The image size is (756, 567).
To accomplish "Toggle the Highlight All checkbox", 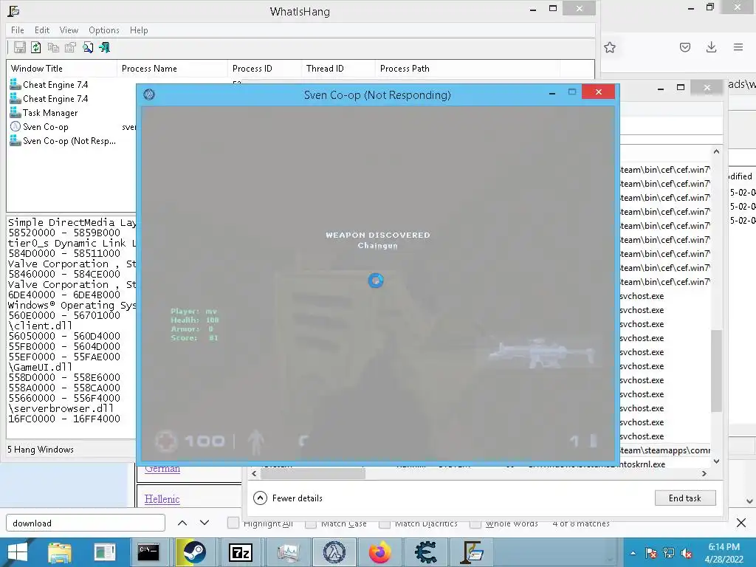I will pos(233,522).
